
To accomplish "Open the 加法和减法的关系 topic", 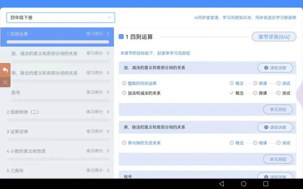I will [144, 93].
